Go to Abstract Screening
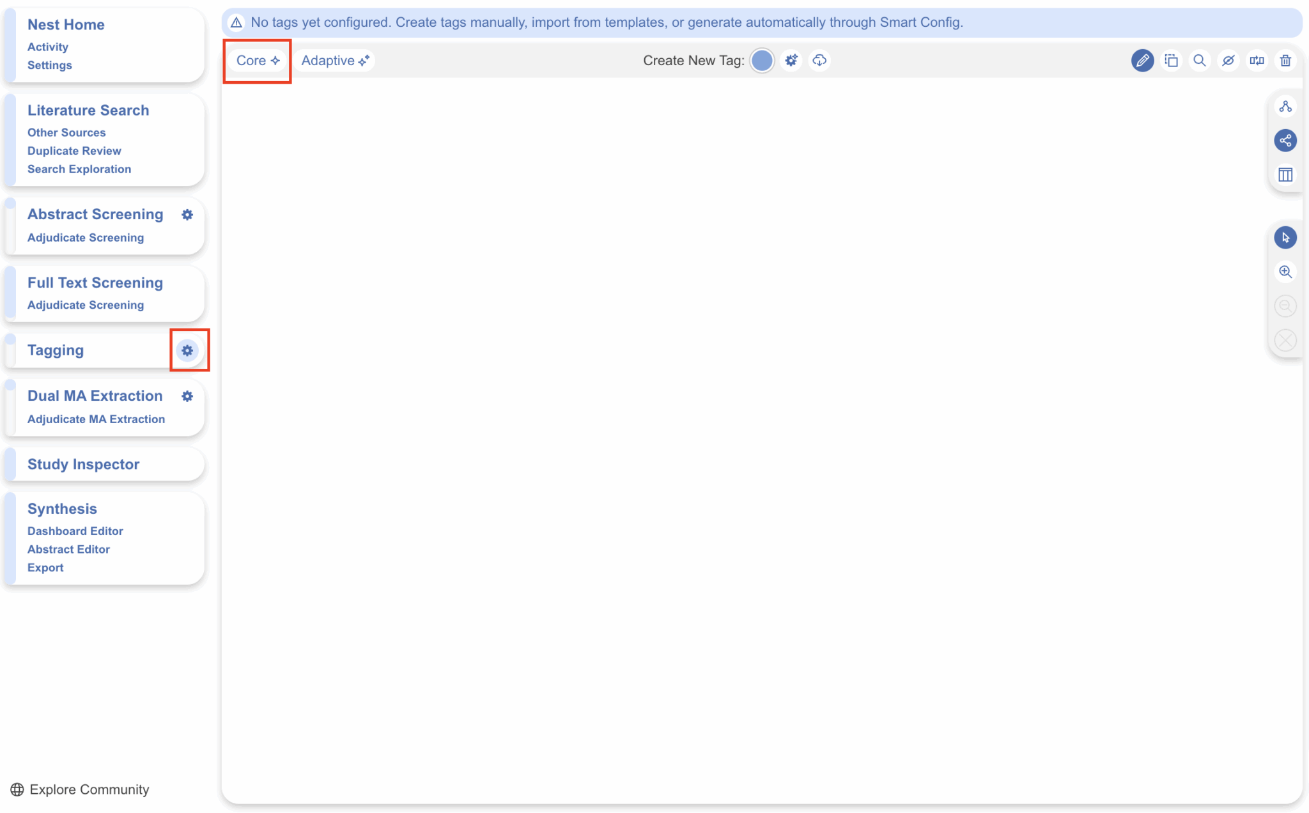The width and height of the screenshot is (1309, 813). pyautogui.click(x=95, y=215)
